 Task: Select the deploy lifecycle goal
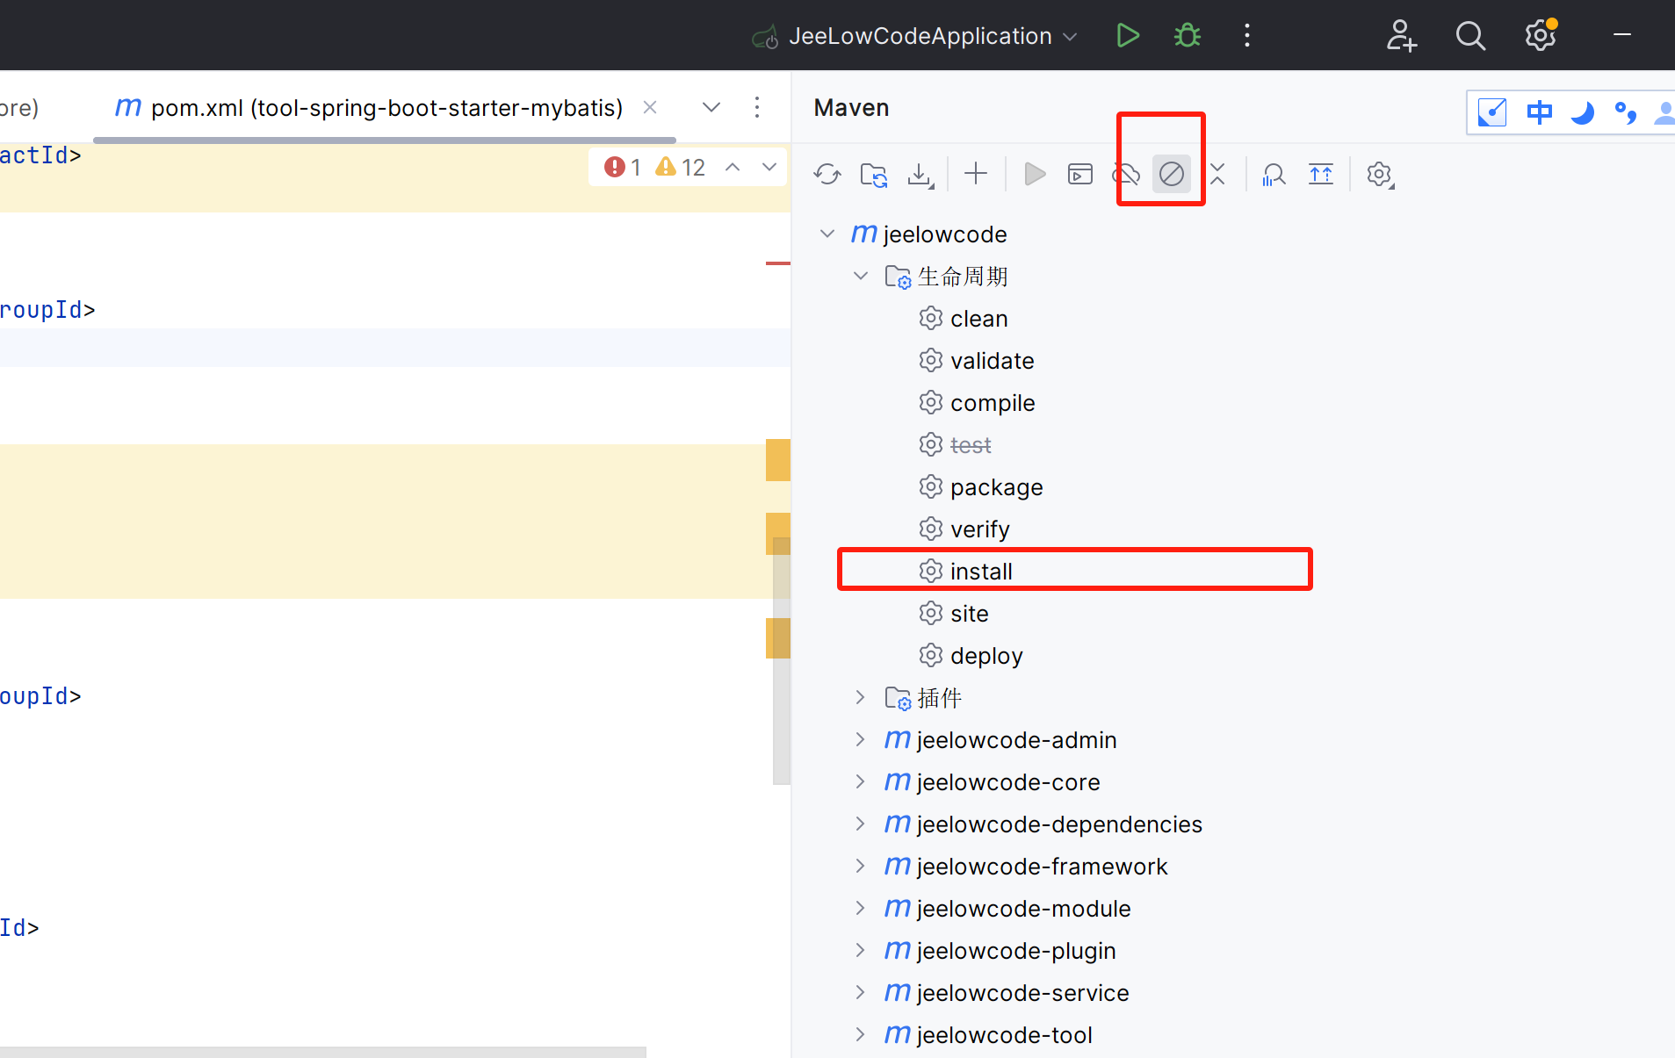click(x=986, y=655)
